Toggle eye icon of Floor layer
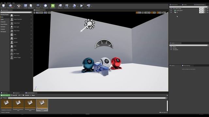This screenshot has width=209, height=117. click(x=171, y=48)
